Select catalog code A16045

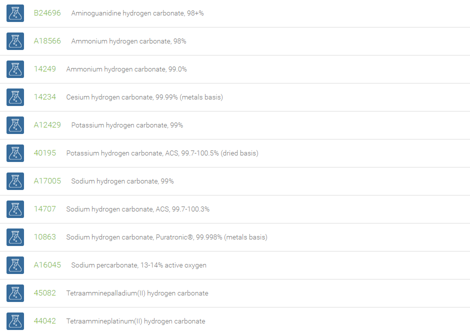(47, 265)
